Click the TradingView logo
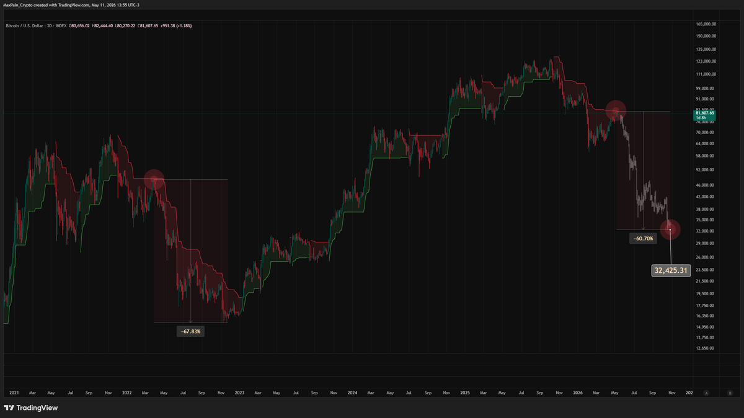Screen dimensions: 744x418 click(x=30, y=408)
